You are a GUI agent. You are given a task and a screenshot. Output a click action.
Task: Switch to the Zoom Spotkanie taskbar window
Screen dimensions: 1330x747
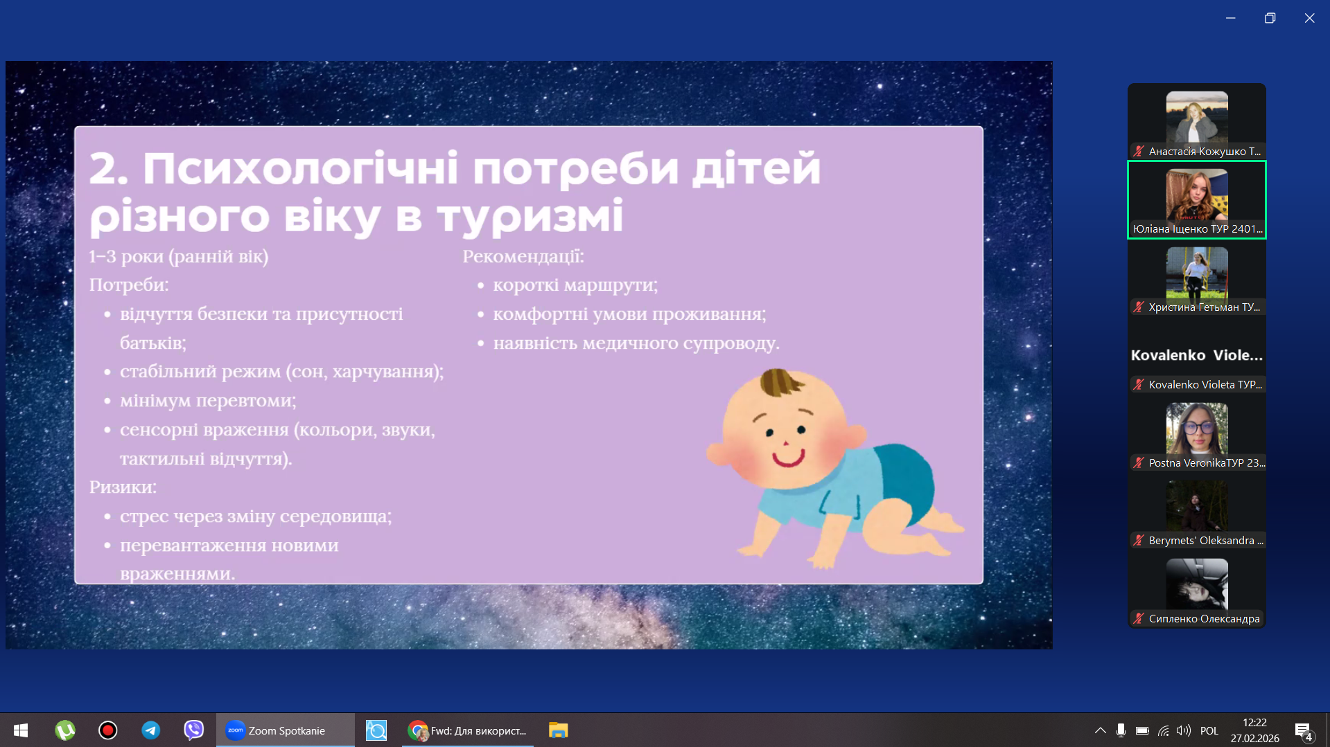286,730
